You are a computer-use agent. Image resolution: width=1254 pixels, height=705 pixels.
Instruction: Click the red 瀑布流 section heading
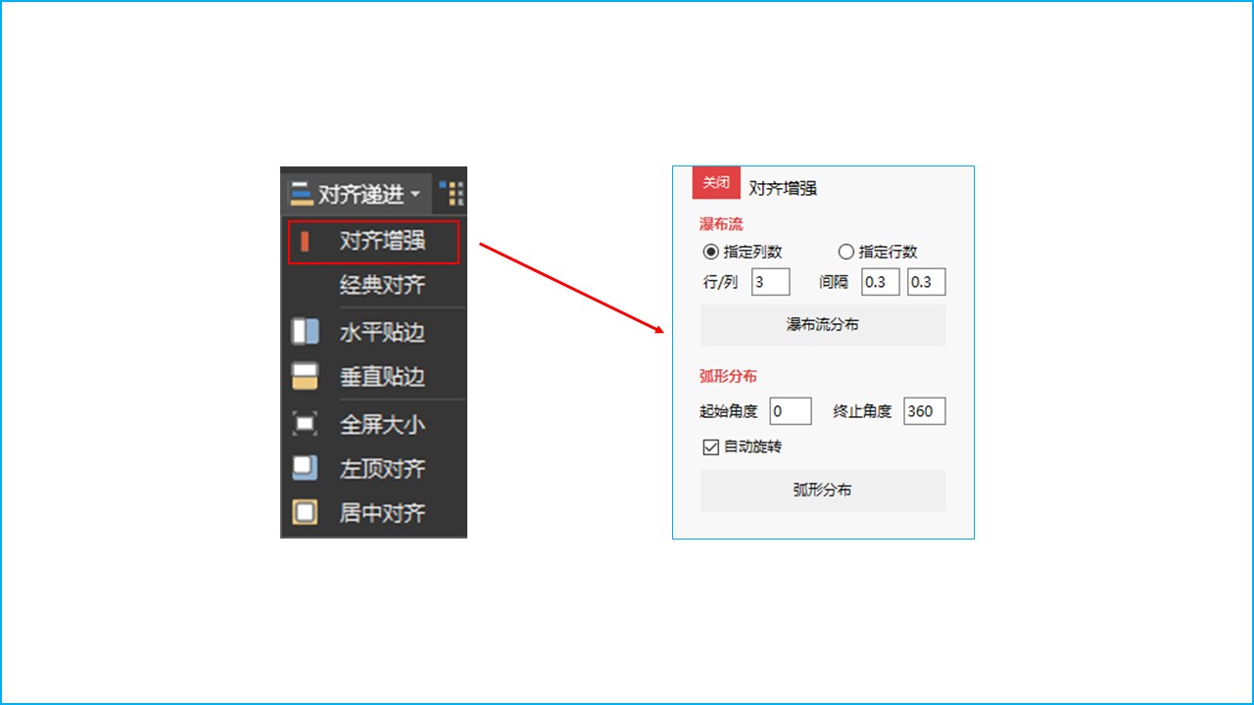[x=721, y=225]
